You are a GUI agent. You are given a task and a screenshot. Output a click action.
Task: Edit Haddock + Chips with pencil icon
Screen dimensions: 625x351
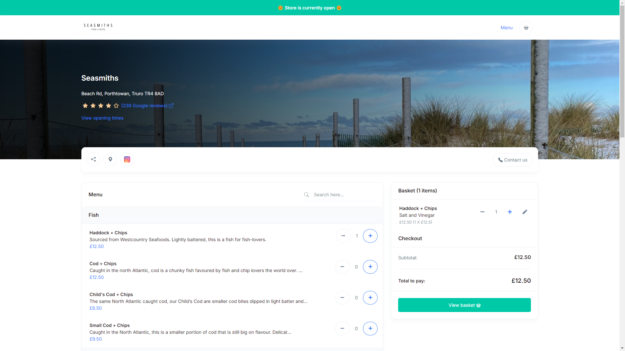click(525, 212)
